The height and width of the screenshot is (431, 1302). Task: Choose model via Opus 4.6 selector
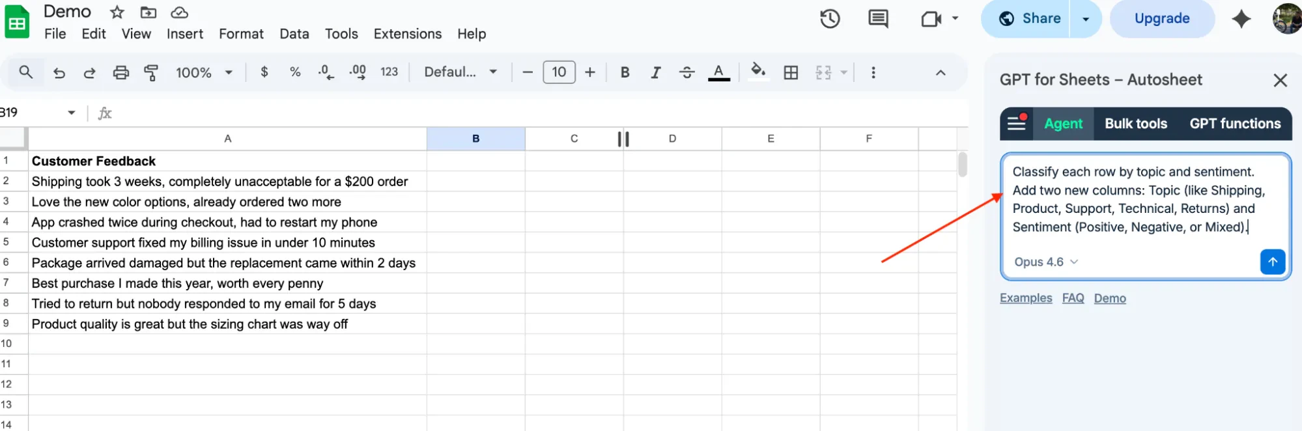click(x=1046, y=262)
